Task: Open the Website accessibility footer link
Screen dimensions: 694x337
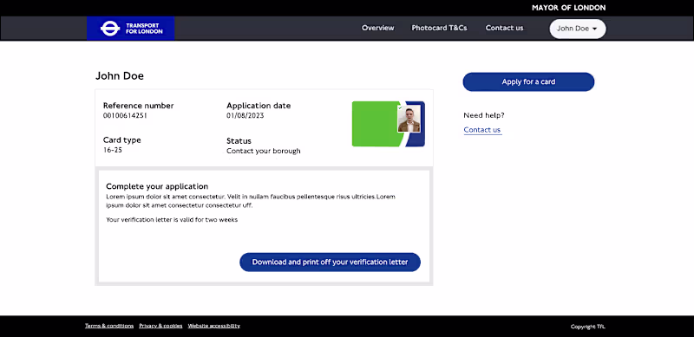Action: click(213, 326)
